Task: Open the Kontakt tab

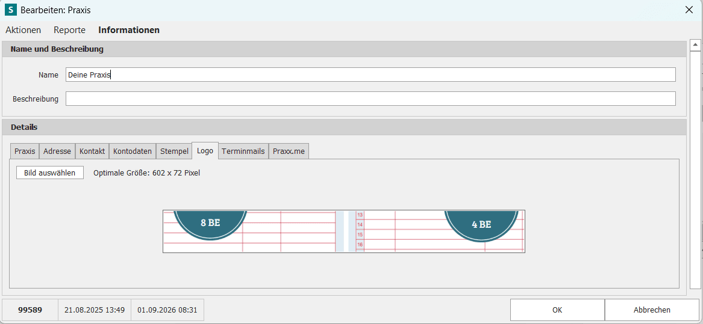Action: (x=92, y=151)
